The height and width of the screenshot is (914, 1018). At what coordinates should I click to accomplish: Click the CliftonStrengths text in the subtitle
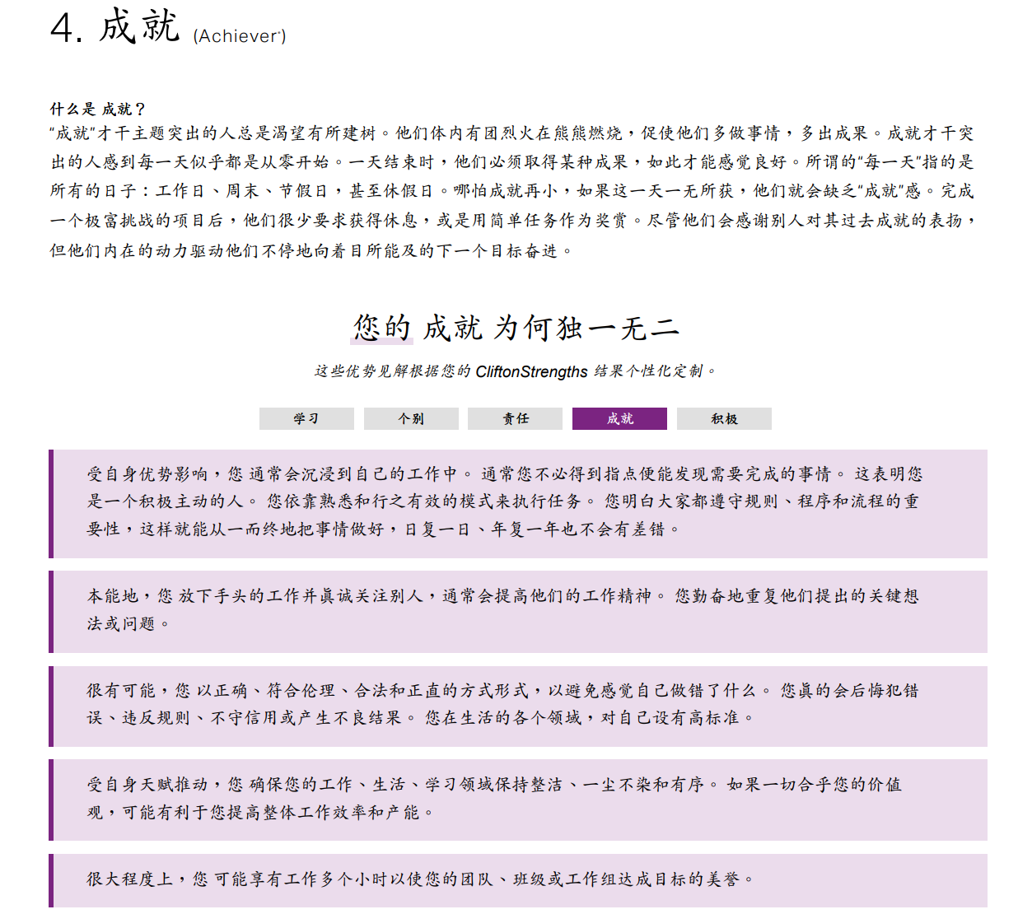click(x=531, y=371)
